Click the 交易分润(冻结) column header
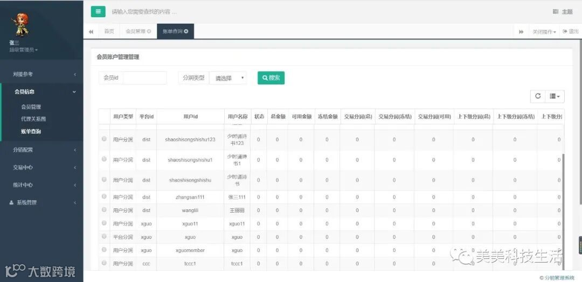The height and width of the screenshot is (282, 582). pos(395,116)
